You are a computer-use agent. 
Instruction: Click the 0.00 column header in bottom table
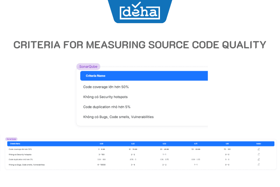pyautogui.click(x=101, y=144)
